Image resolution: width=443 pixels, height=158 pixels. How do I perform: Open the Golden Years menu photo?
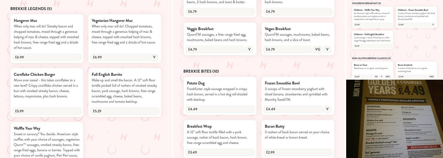(394, 119)
